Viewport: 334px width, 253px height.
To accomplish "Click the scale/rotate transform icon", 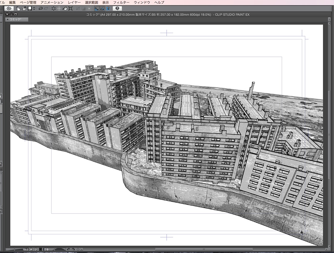I will point(70,9).
